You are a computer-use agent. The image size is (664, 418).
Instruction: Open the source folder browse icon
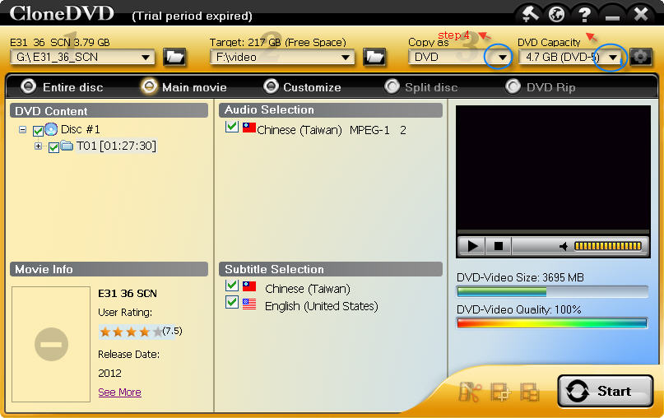[174, 57]
